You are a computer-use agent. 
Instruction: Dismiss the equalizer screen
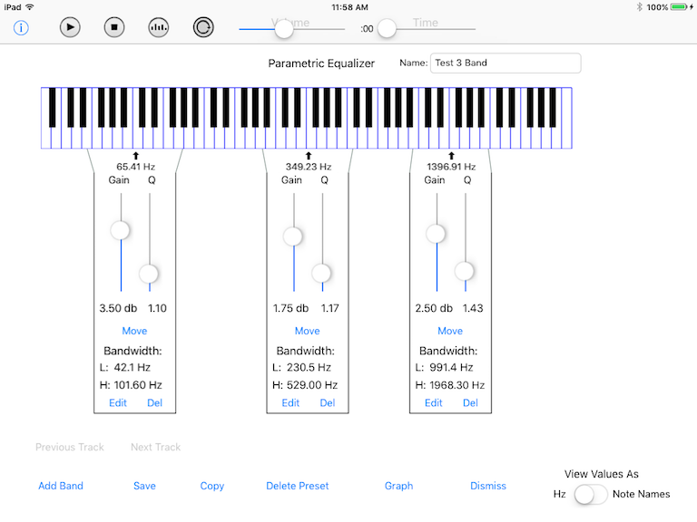coord(488,486)
